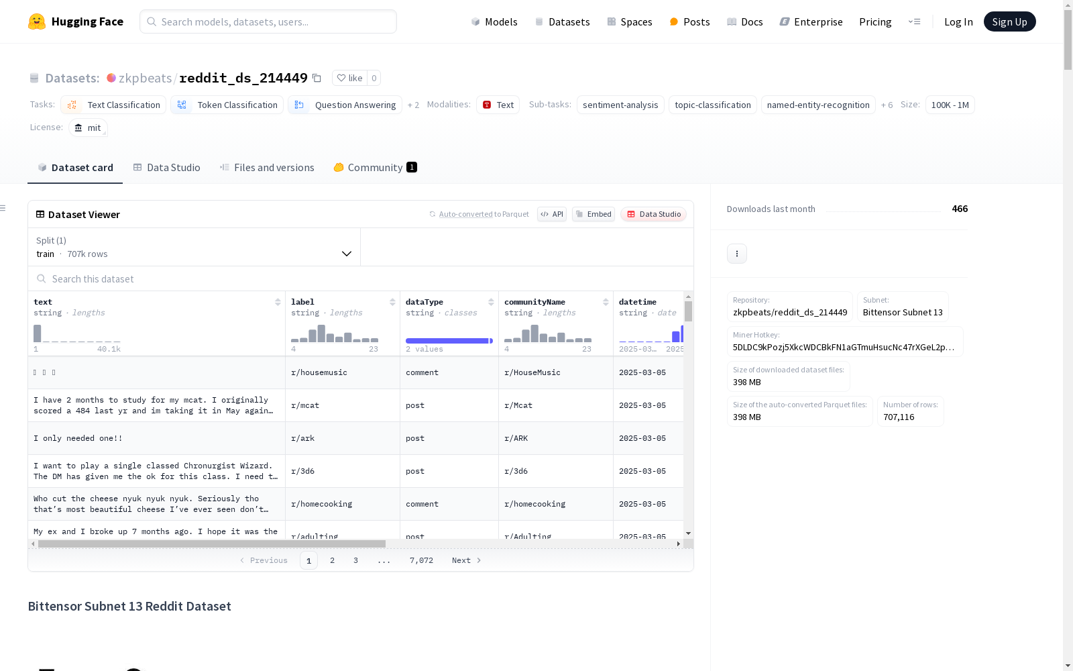Click the Token Classification task tag
This screenshot has width=1073, height=671.
(227, 105)
